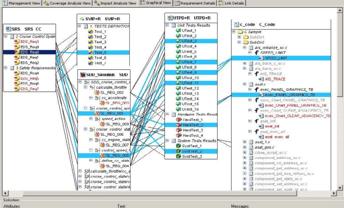344x208 pixels.
Task: Click the SPEED_LIMIT function f icon
Action: click(x=257, y=53)
